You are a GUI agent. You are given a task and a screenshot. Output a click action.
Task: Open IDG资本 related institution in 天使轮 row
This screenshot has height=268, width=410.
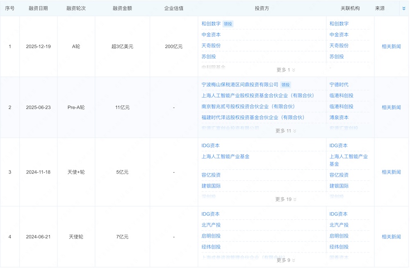(x=338, y=214)
